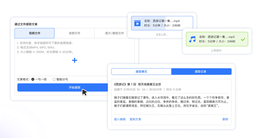
Task: Click the 删除 link in record card
Action: (225, 119)
